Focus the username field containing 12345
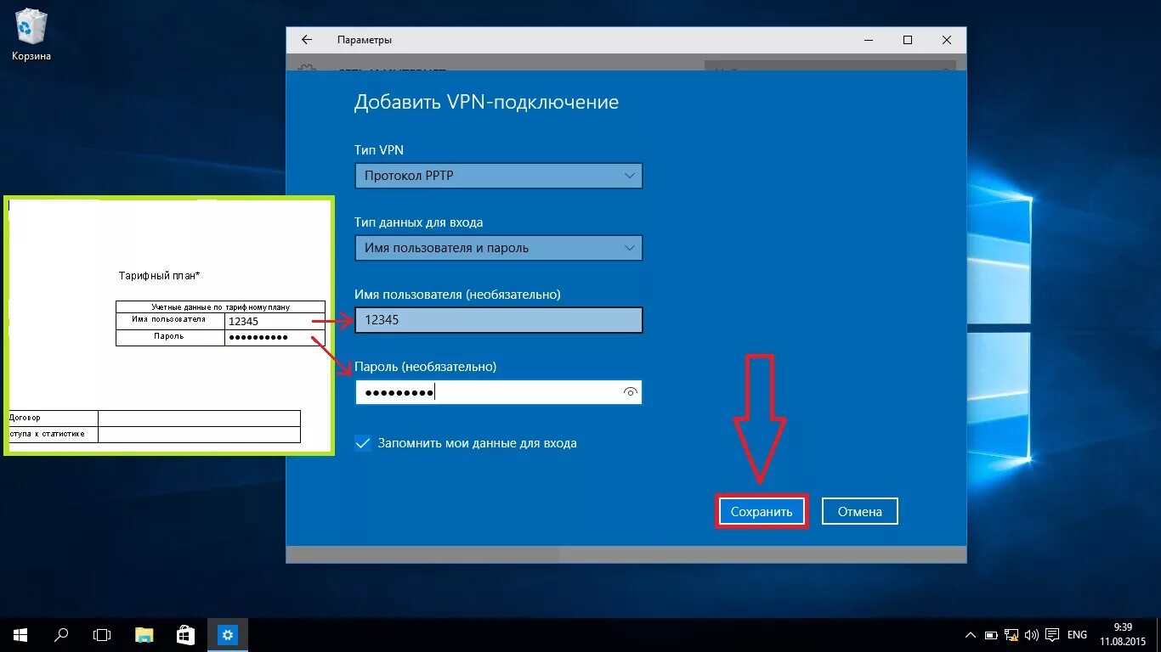This screenshot has height=652, width=1161. [x=498, y=320]
